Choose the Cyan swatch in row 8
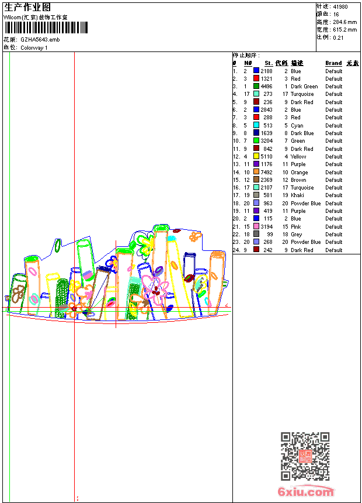The image size is (362, 503). pyautogui.click(x=256, y=125)
